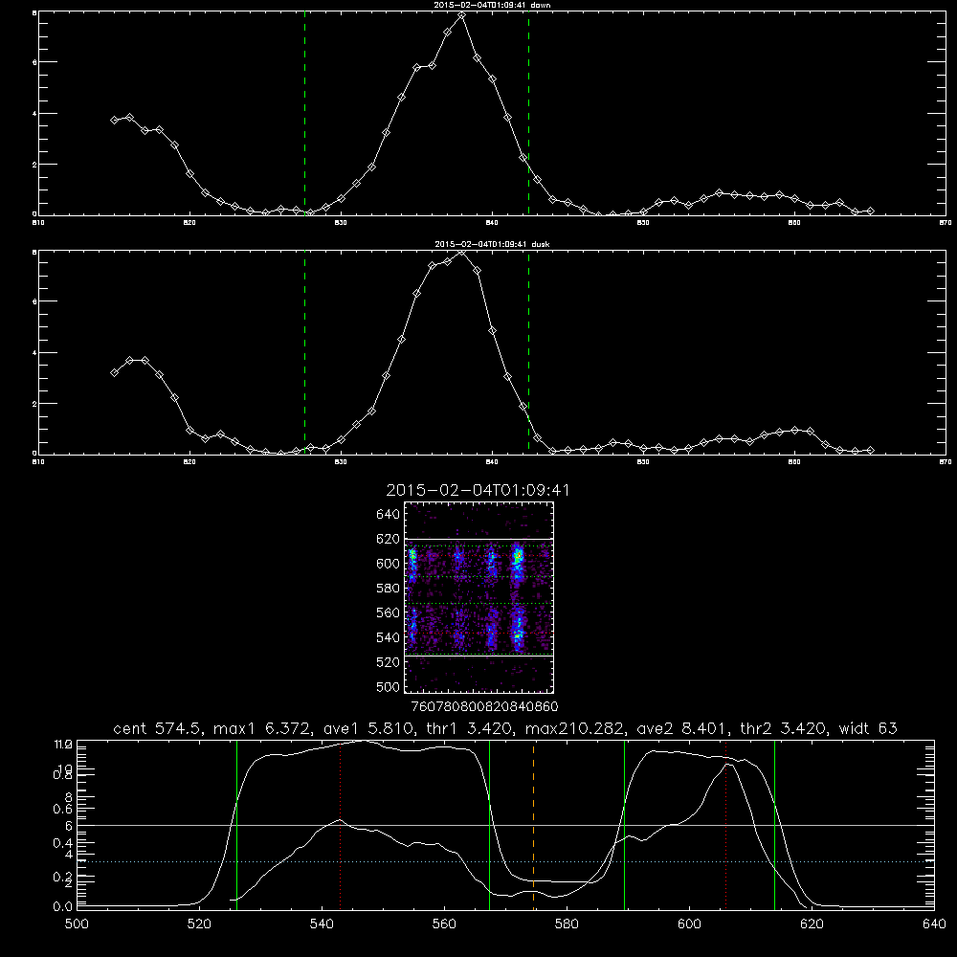Image resolution: width=957 pixels, height=957 pixels.
Task: Click bottom plot x-axis label 560
Action: (x=444, y=924)
